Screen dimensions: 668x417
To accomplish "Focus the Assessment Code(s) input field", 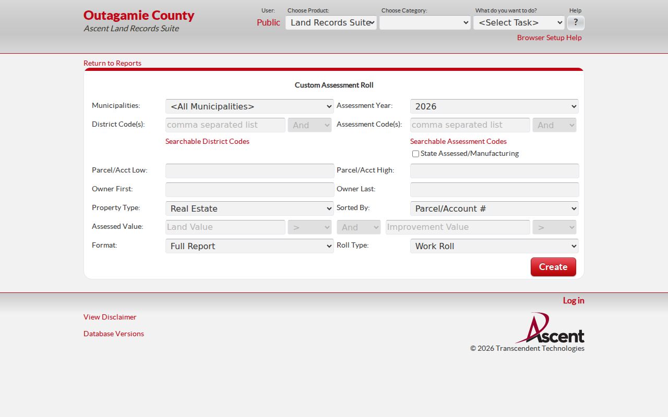I will pyautogui.click(x=470, y=125).
